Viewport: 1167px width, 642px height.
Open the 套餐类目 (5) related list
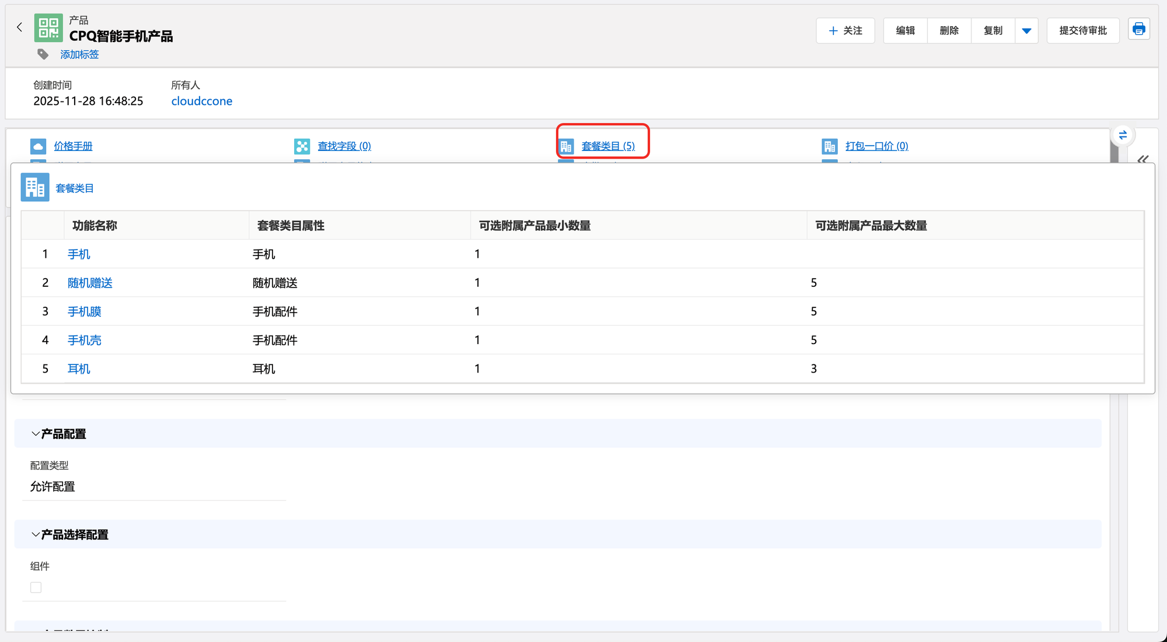pyautogui.click(x=607, y=146)
